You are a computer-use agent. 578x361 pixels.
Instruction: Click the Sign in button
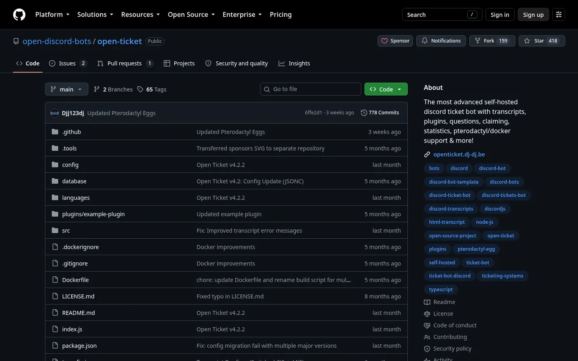500,14
